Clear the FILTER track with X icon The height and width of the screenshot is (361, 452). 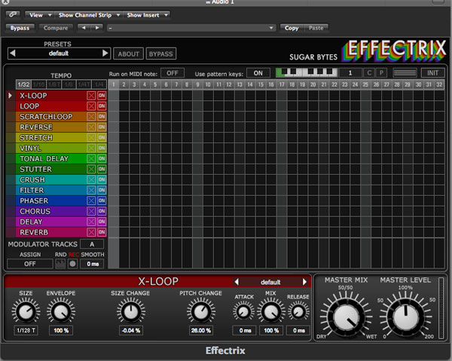click(x=91, y=190)
